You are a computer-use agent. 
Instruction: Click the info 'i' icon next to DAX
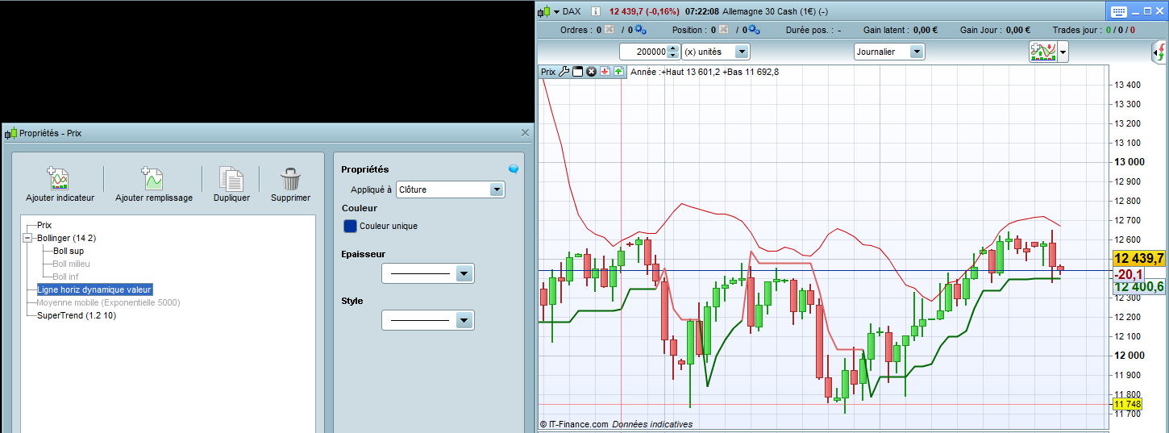[x=596, y=11]
